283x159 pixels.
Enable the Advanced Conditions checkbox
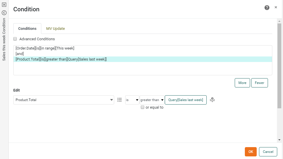coord(15,39)
